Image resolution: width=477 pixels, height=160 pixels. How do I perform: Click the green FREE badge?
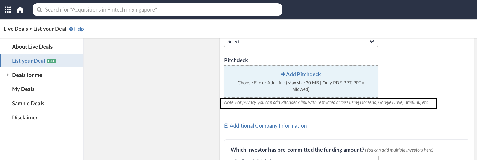51,61
